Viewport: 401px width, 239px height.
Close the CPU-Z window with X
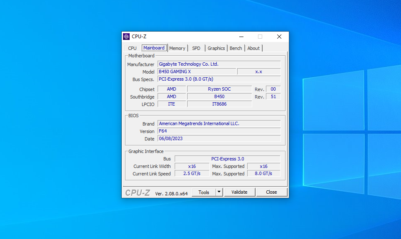point(279,37)
